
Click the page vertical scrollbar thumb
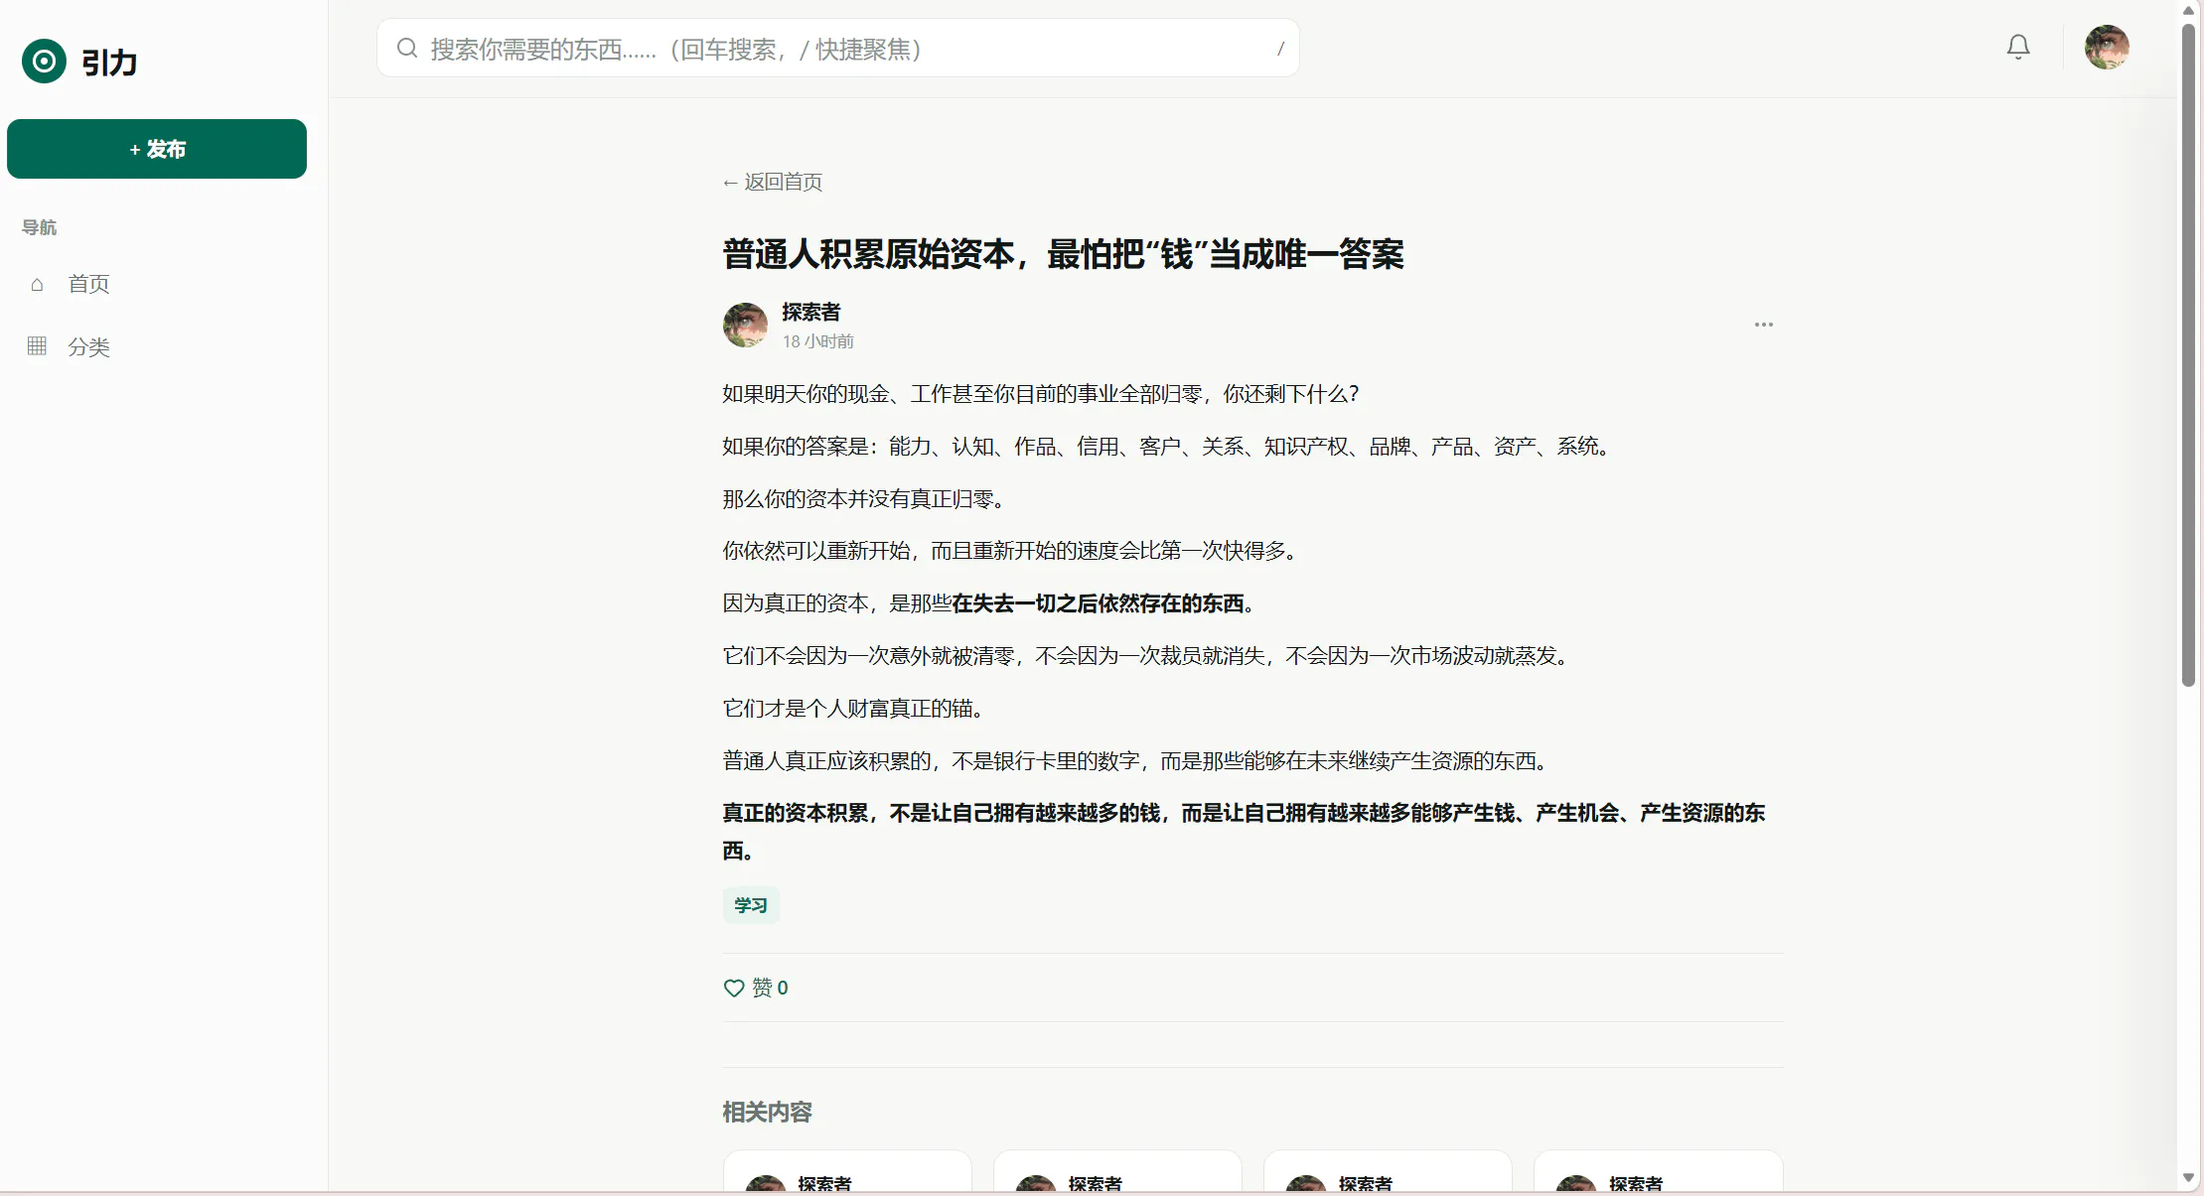(x=2188, y=354)
